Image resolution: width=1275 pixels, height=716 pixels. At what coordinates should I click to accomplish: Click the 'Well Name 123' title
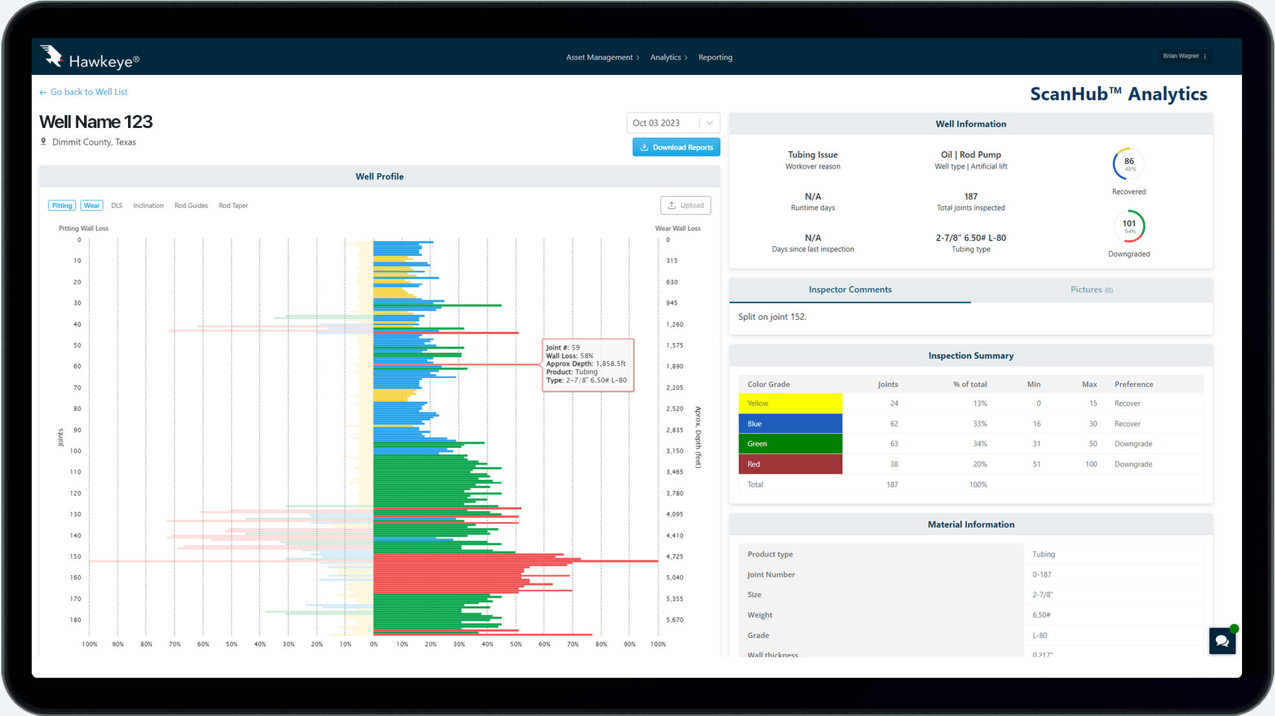(x=96, y=121)
